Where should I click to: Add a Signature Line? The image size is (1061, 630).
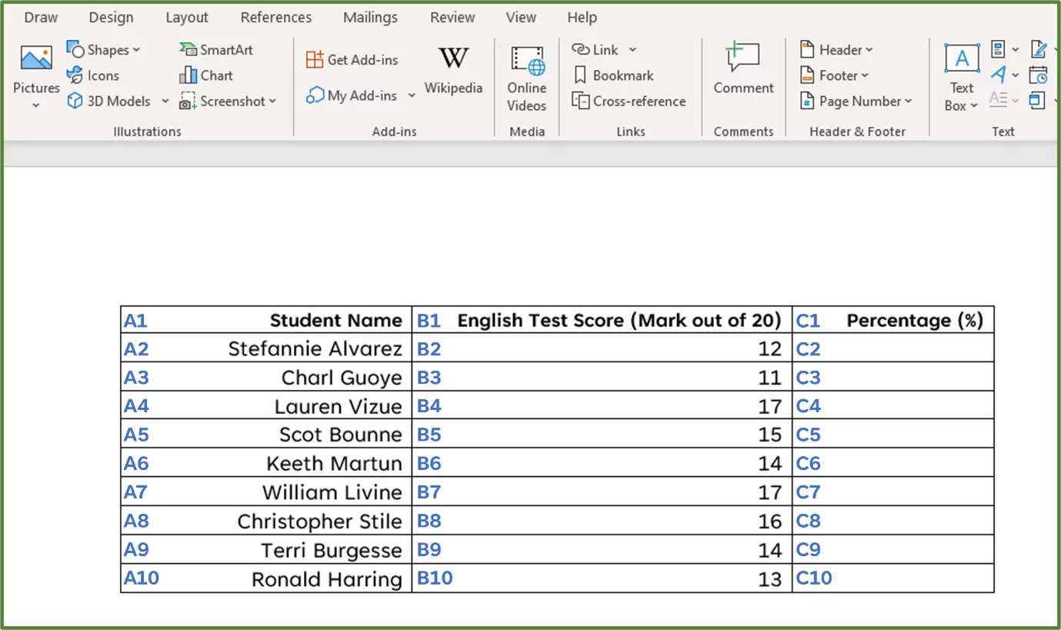[x=1039, y=48]
